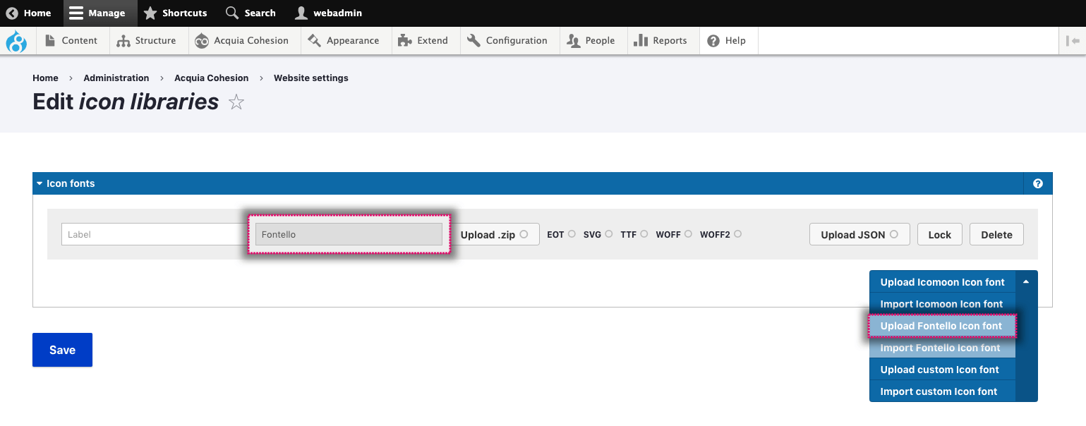Collapse the icon font dropdown arrow
This screenshot has height=426, width=1086.
click(1026, 281)
